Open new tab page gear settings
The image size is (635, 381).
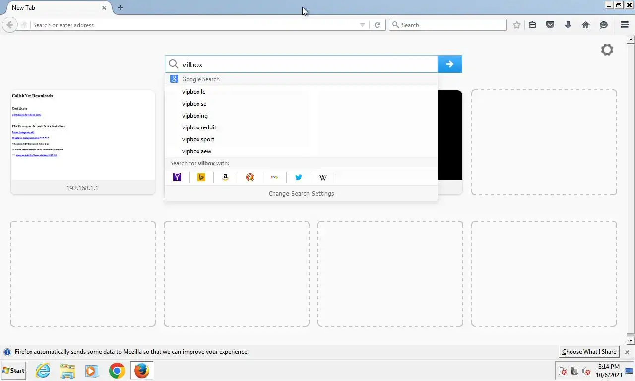point(607,50)
